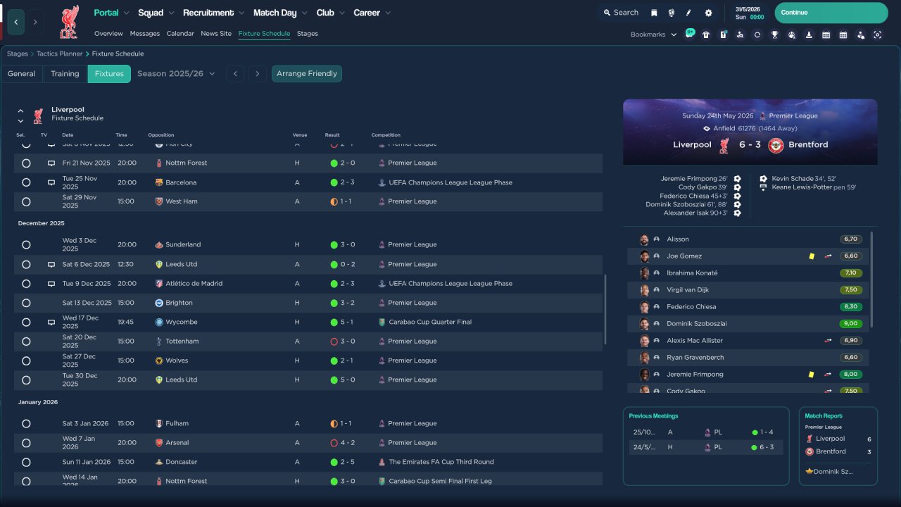Click the TV icon on the Wycombe fixture row
901x507 pixels.
[51, 322]
